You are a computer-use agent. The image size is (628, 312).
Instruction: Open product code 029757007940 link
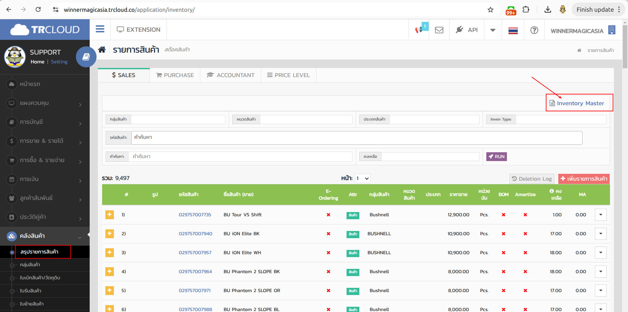pos(195,234)
